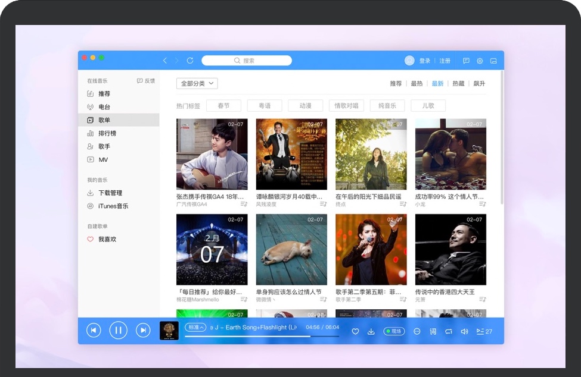Image resolution: width=581 pixels, height=377 pixels.
Task: Open the play queue list showing 27
Action: [484, 331]
